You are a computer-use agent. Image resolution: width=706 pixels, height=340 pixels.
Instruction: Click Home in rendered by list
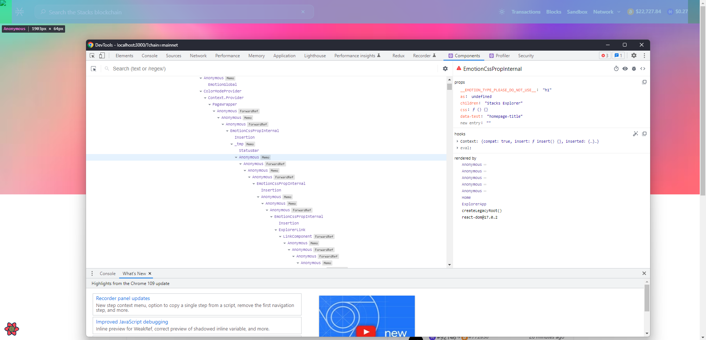(466, 198)
